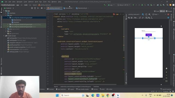Open the Tools menu
This screenshot has width=175, height=98.
point(45,2)
